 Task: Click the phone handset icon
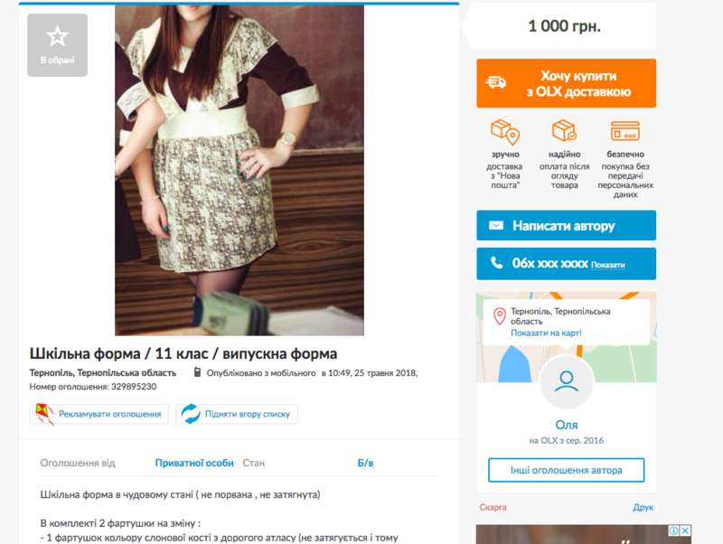(496, 263)
